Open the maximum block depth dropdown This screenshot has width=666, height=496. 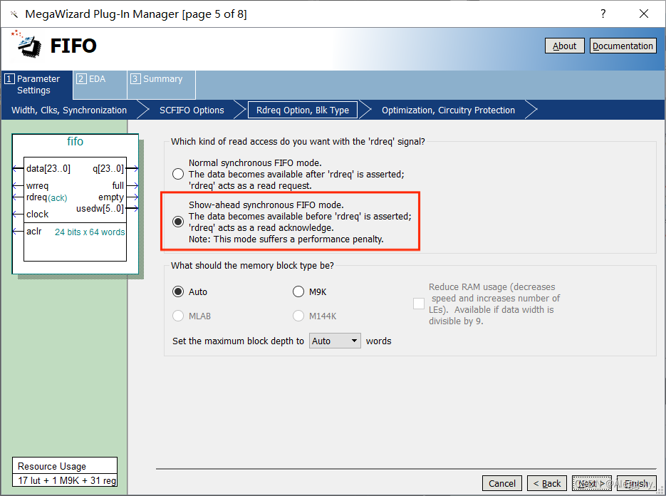coord(335,341)
